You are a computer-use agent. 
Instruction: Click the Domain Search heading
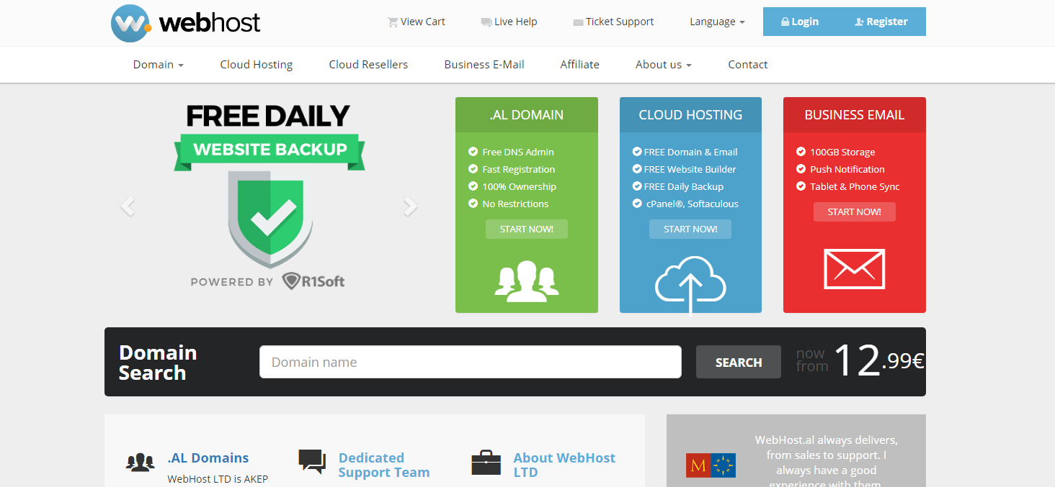coord(158,363)
